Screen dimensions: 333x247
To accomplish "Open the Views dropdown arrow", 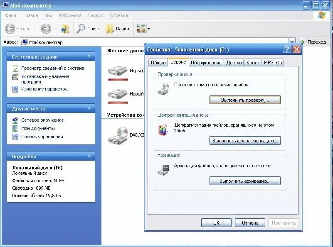I will [149, 29].
